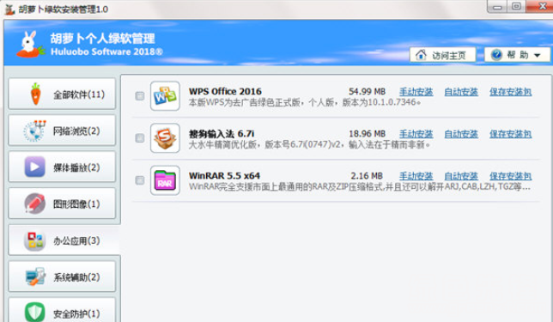
Task: Click 自动安装 for WPS Office 2016
Action: click(461, 92)
